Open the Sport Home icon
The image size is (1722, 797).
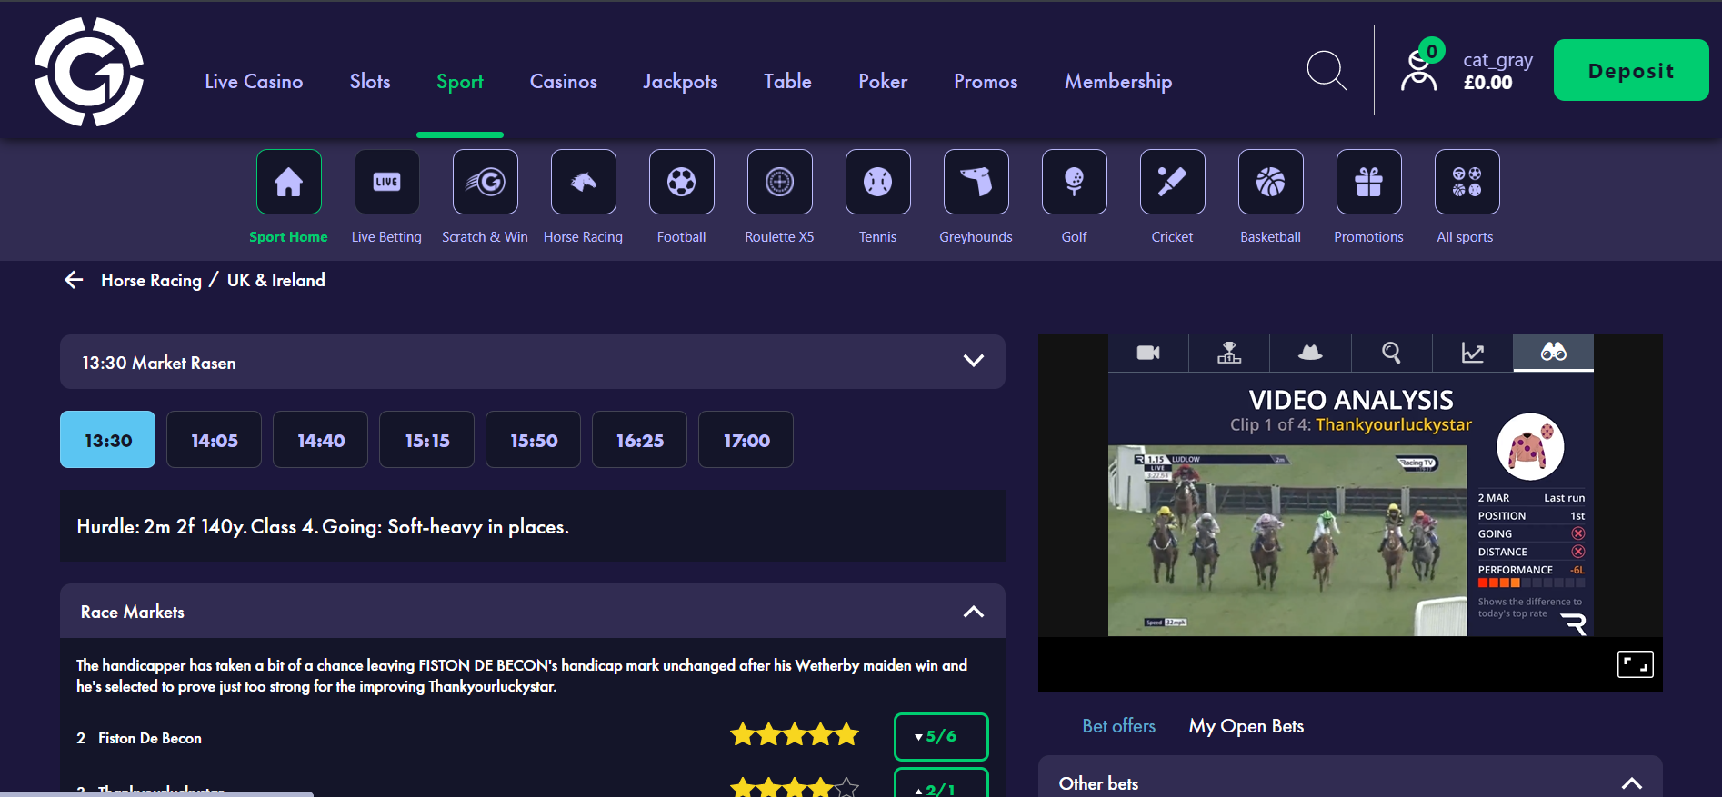coord(289,182)
